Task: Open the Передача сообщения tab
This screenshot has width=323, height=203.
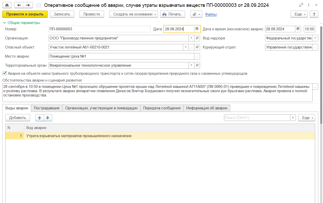Action: pos(162,108)
